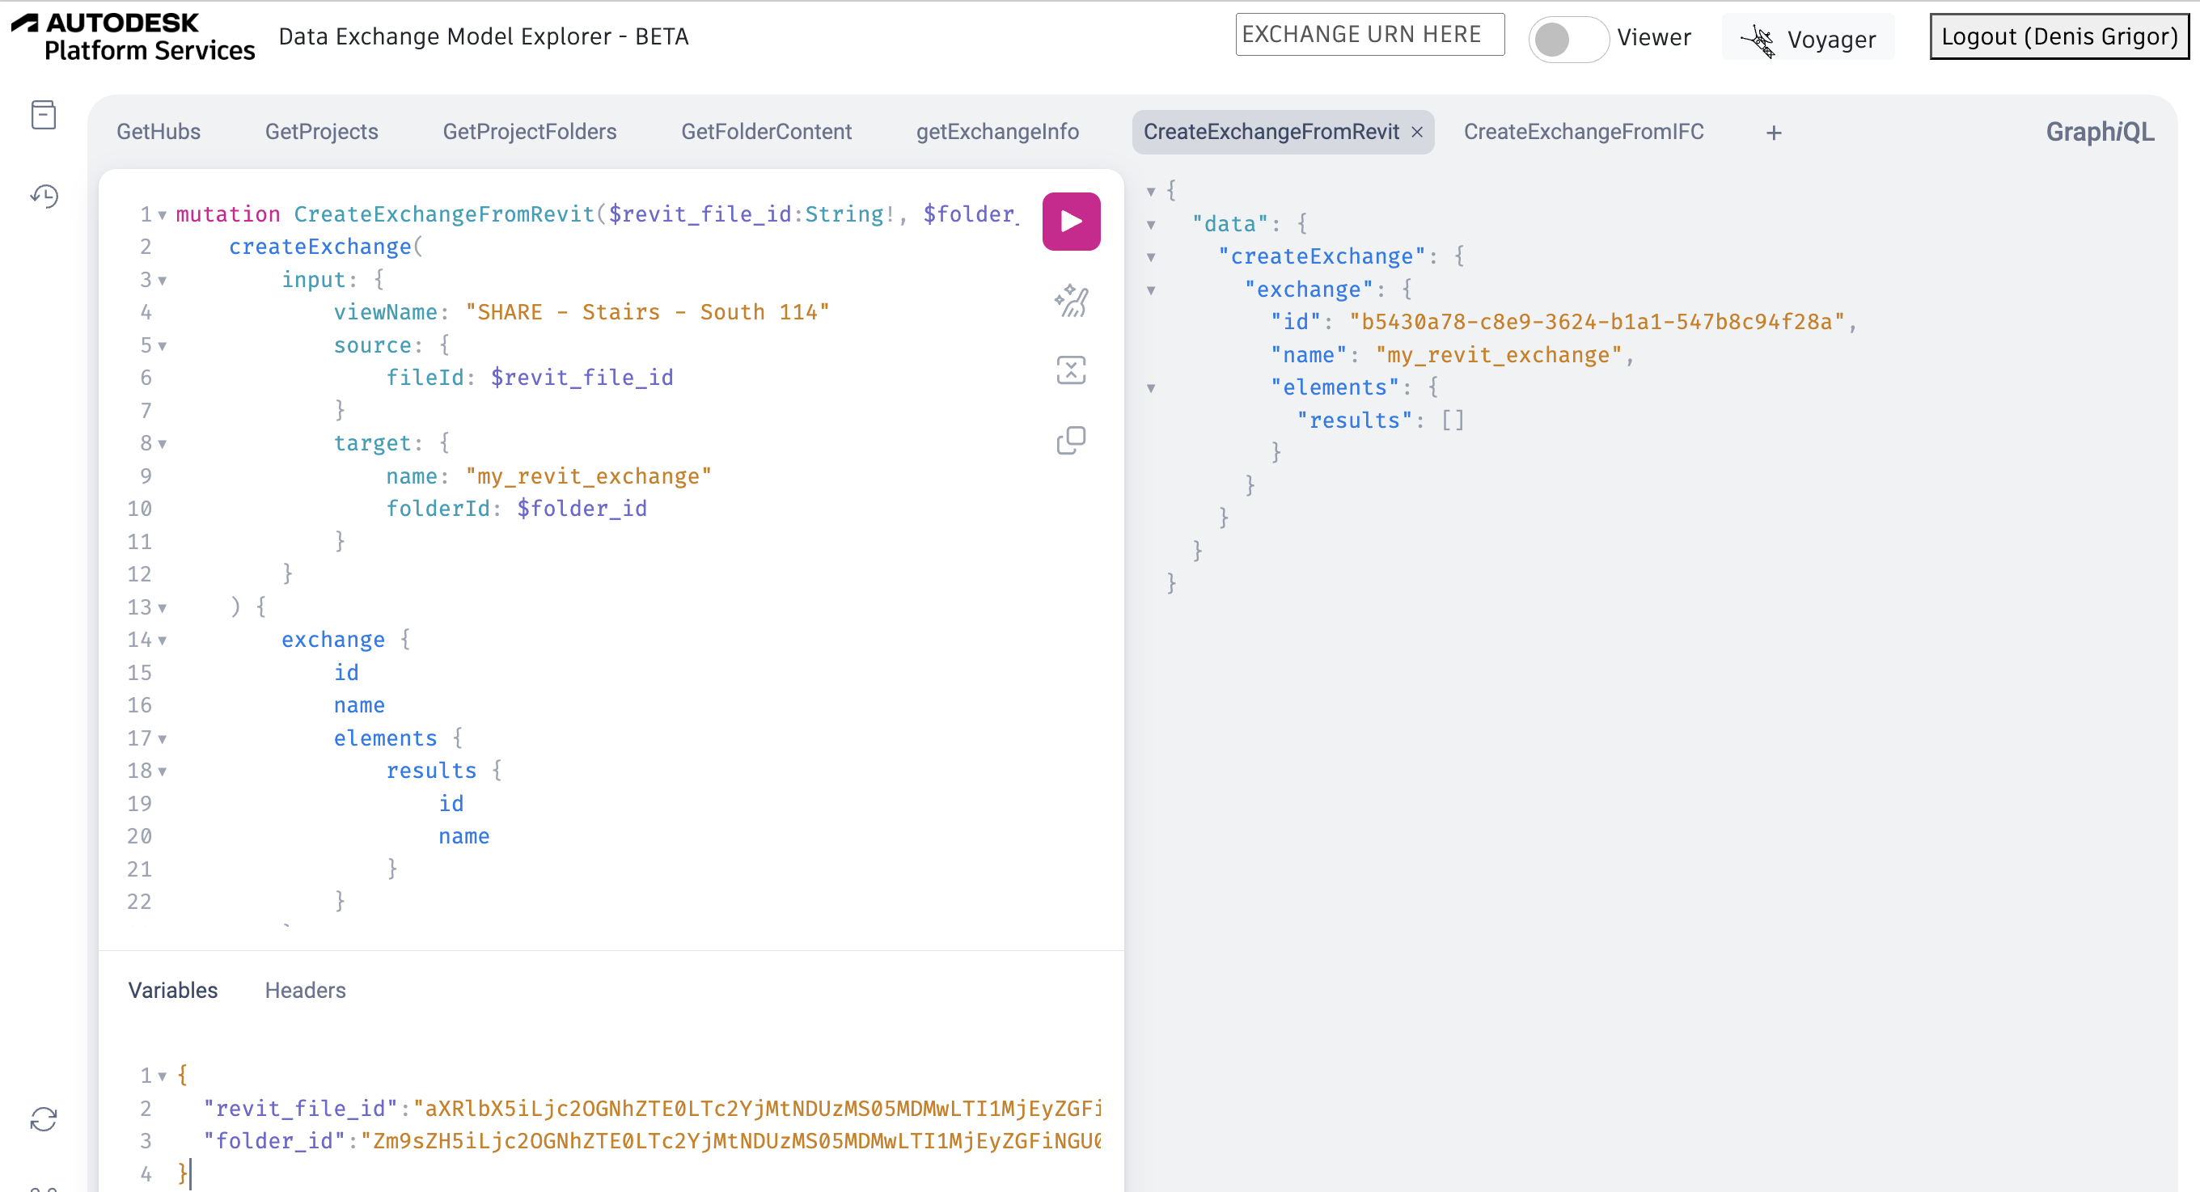Collapse the source block on line 5
This screenshot has height=1192, width=2200.
click(x=163, y=346)
